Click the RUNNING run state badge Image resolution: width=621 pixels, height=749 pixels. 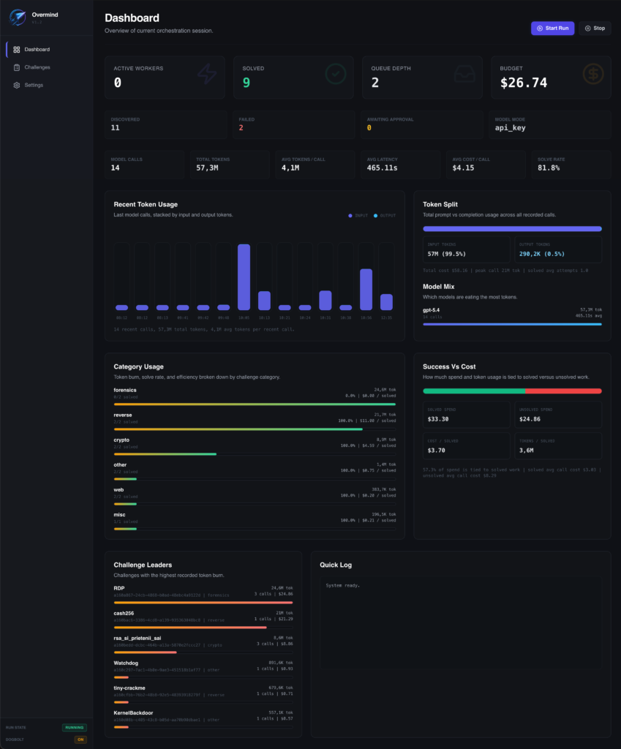(74, 728)
